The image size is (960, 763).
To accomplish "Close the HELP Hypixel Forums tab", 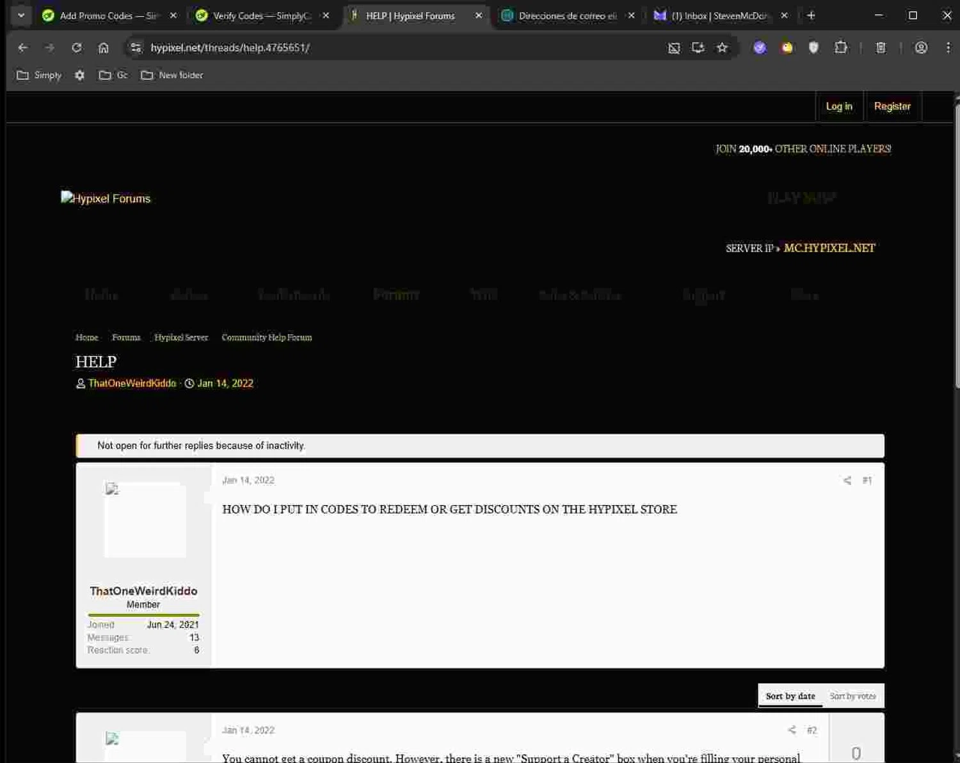I will [x=478, y=15].
